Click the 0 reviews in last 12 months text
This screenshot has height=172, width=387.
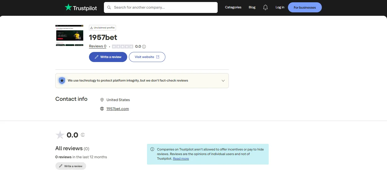coord(81,157)
